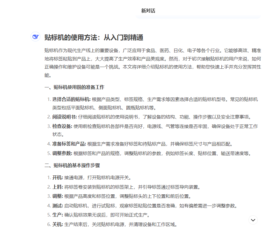The height and width of the screenshot is (230, 279).
Task: Click section heading 一、贴标机使用前的准备工作
Action: pyautogui.click(x=74, y=87)
